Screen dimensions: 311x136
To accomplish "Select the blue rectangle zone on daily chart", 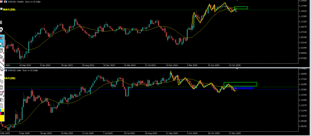I will click(244, 88).
